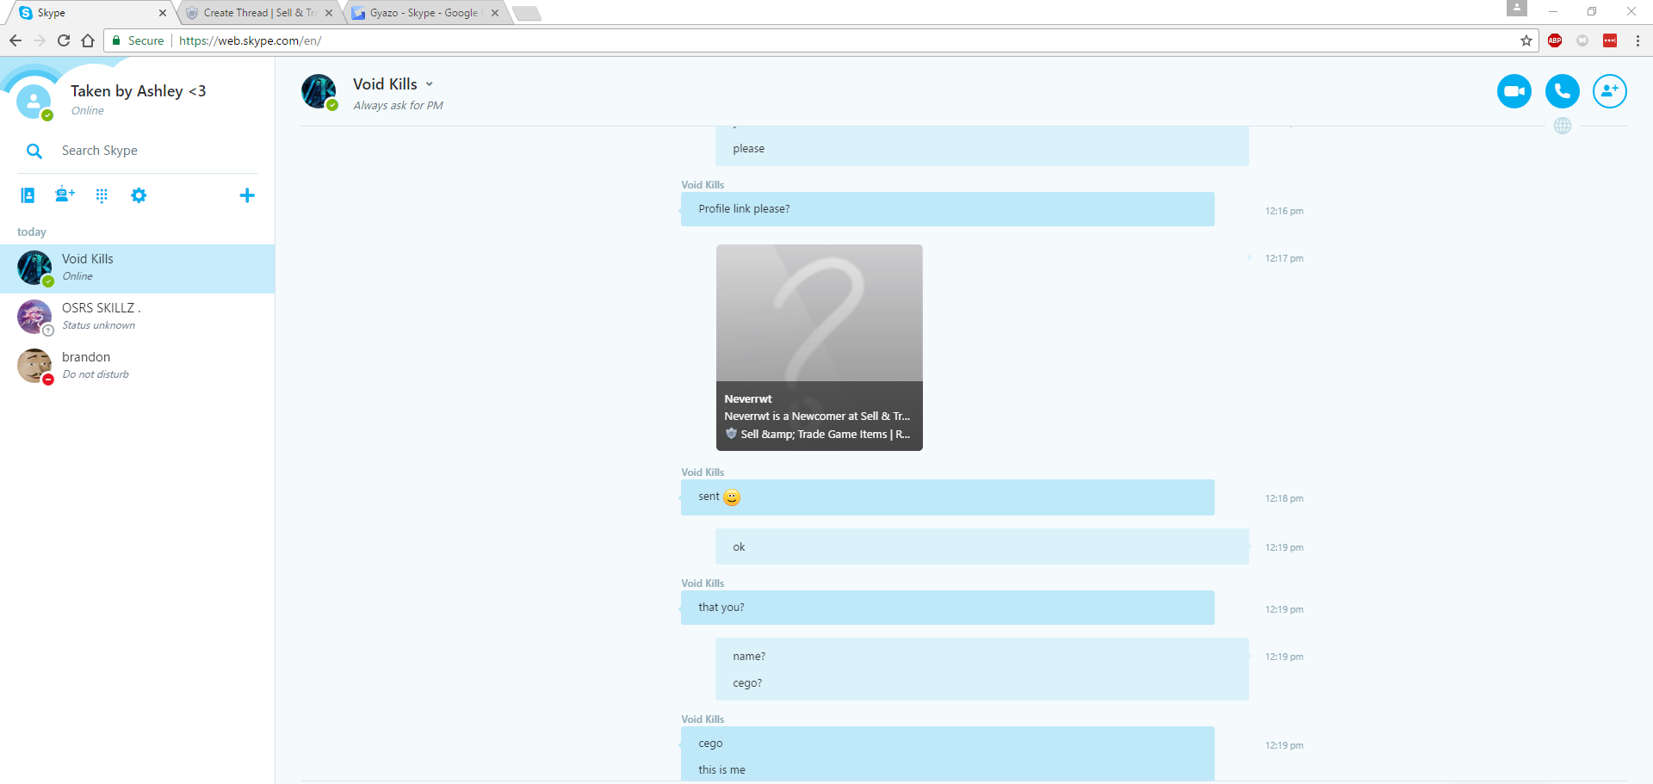Switch to the Create Thread browser tab
The image size is (1653, 784).
(x=258, y=13)
